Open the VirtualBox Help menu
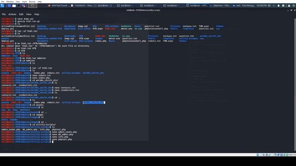The width and height of the screenshot is (296, 166). [39, 1]
